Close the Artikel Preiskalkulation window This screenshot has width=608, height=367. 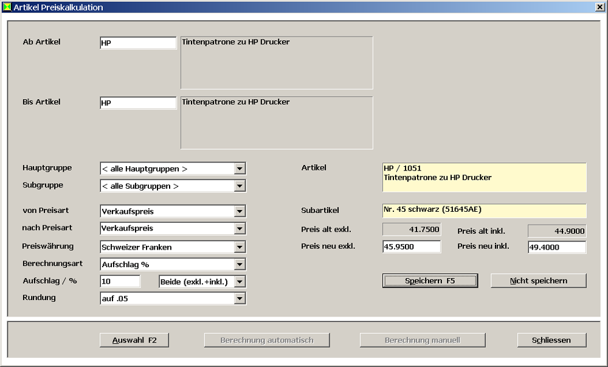point(599,7)
